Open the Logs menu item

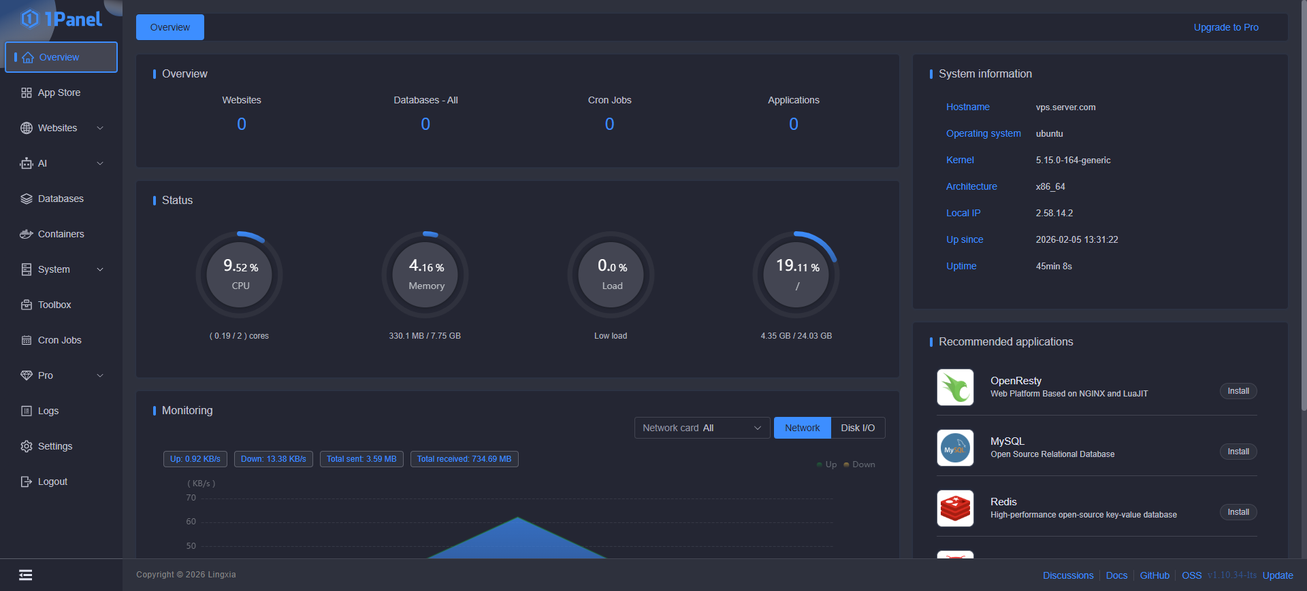[48, 411]
